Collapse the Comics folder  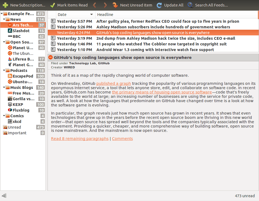coord(4,116)
